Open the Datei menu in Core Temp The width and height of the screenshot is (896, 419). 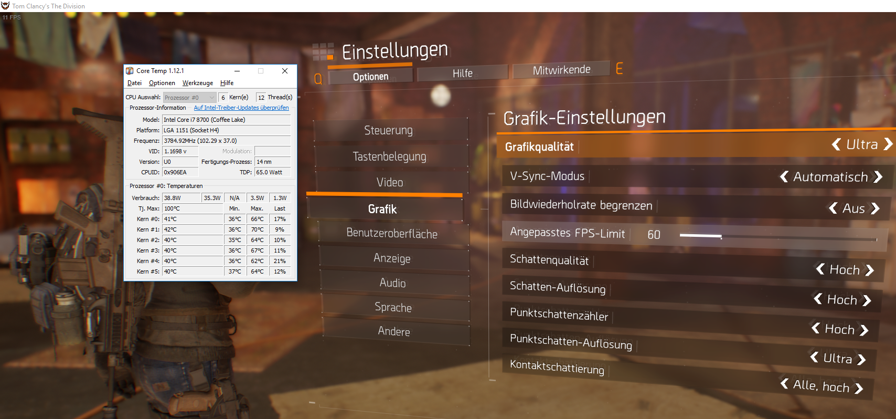134,83
